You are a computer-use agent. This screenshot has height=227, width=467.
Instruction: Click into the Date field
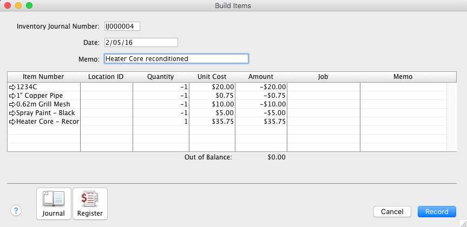point(140,42)
